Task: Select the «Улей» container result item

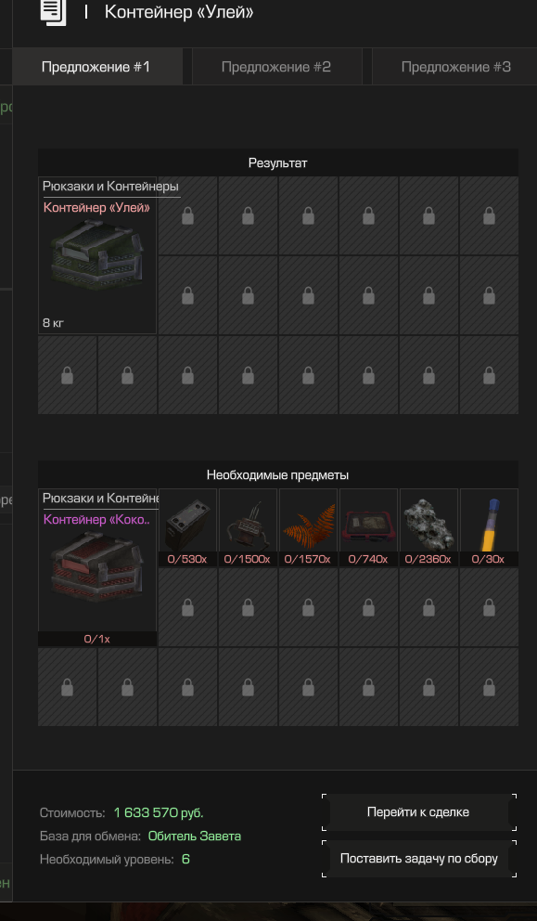Action: tap(97, 255)
